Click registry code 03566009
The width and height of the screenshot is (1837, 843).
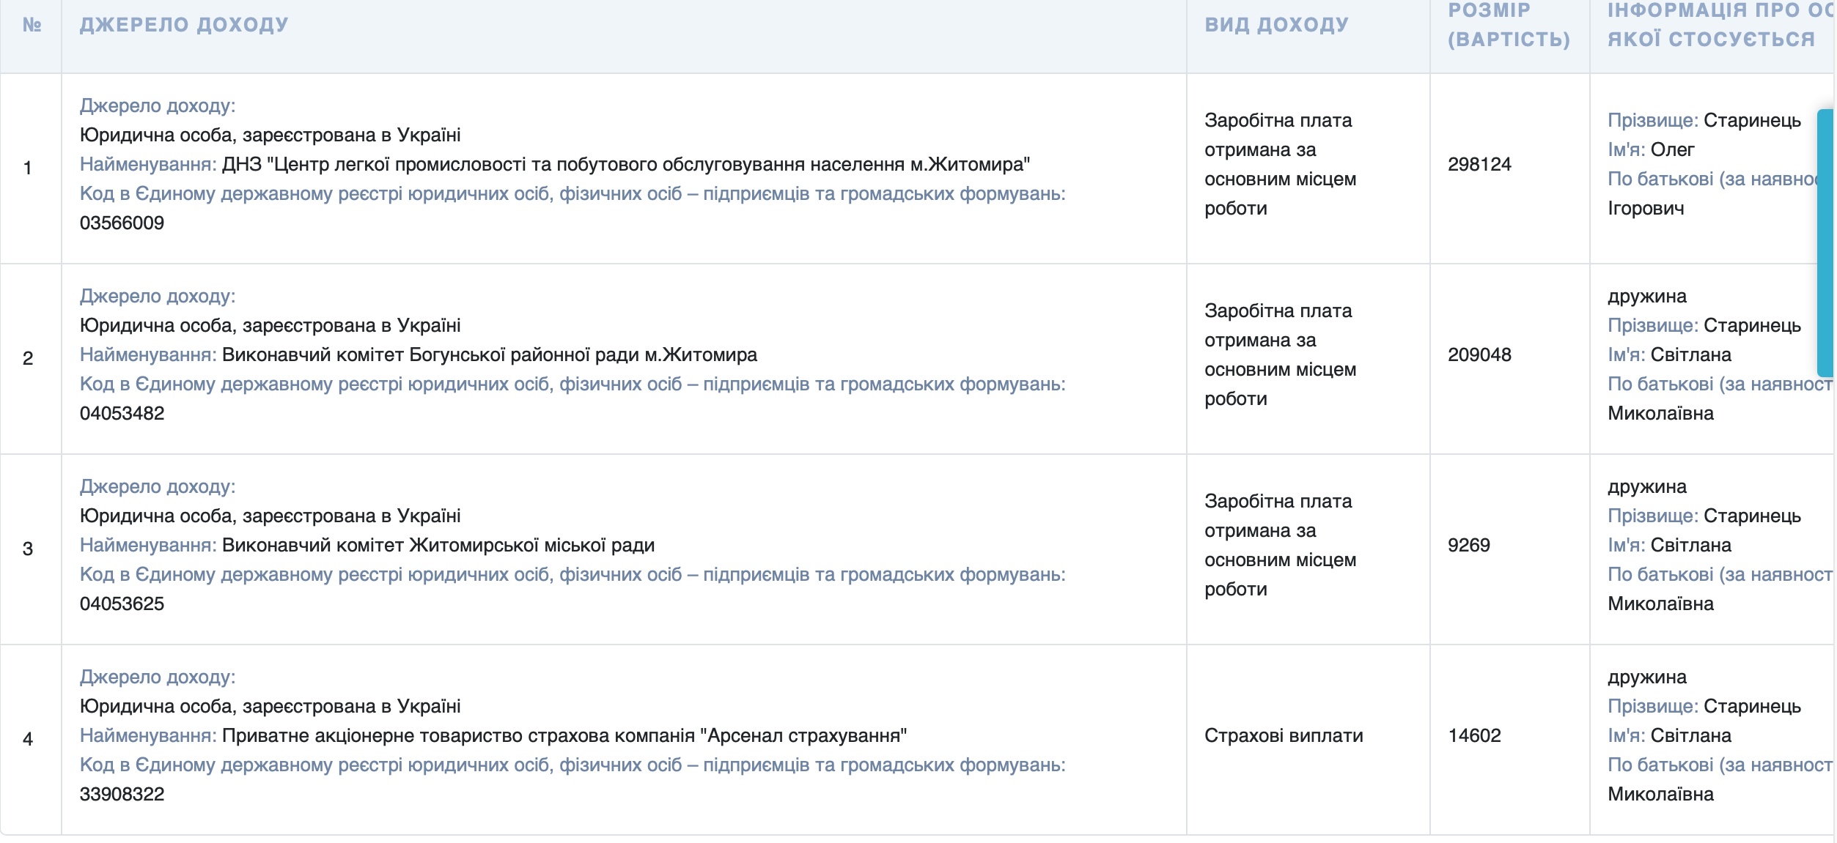(x=122, y=223)
